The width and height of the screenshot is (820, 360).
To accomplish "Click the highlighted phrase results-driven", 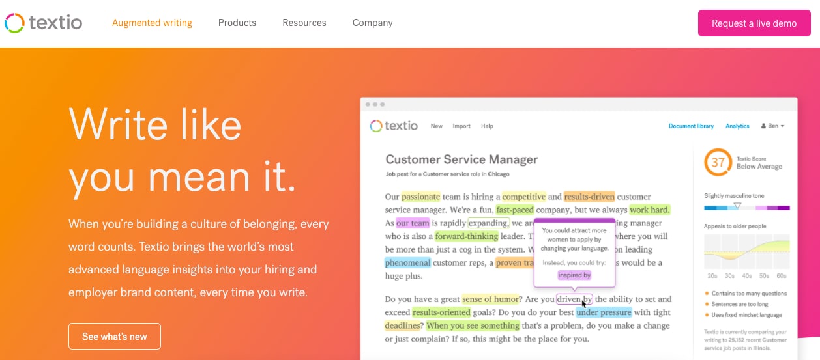I will (589, 197).
